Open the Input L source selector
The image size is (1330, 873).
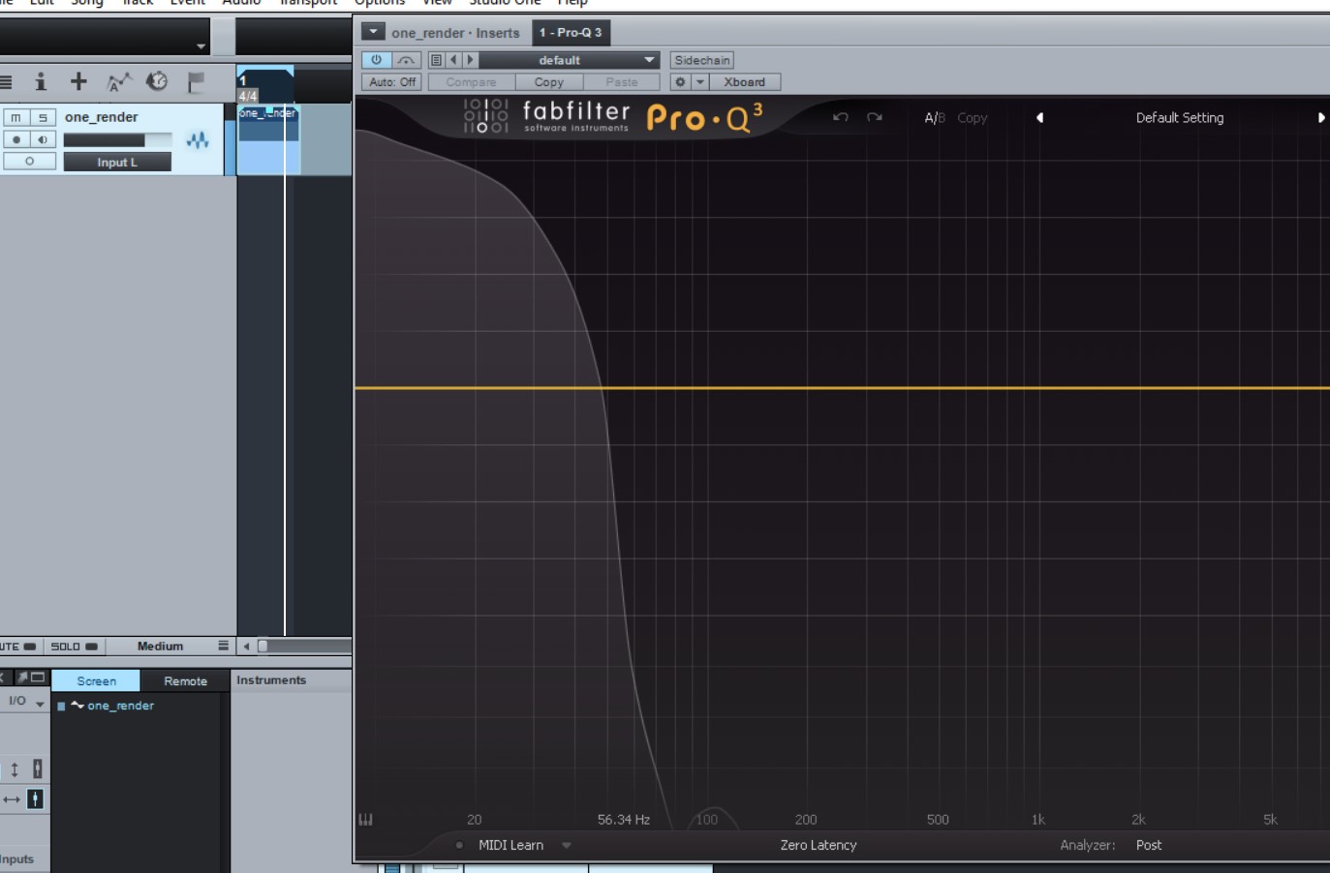[117, 163]
